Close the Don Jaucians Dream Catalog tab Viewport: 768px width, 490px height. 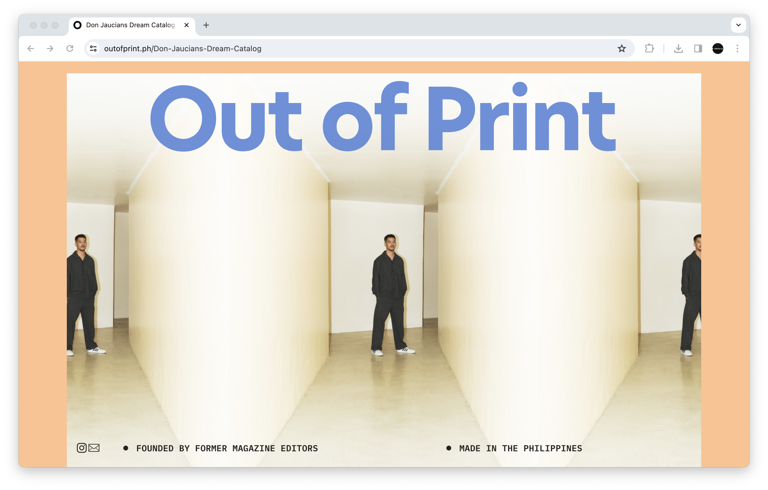point(187,25)
